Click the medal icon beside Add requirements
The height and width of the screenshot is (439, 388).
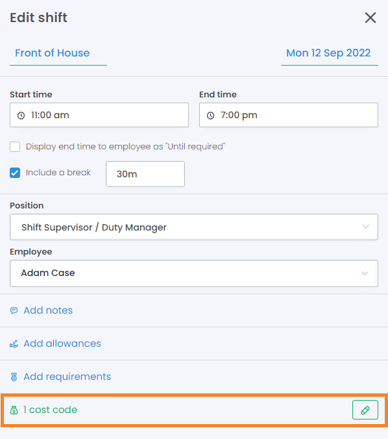coord(14,377)
